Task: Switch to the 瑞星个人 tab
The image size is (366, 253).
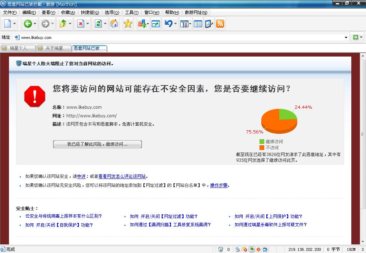Action: click(x=18, y=48)
